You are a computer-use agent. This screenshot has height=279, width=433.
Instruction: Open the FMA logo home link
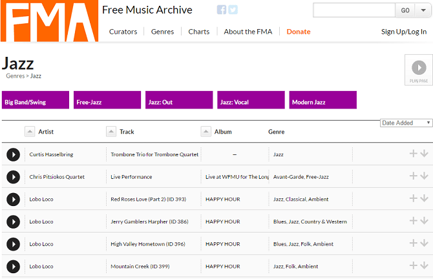49,21
